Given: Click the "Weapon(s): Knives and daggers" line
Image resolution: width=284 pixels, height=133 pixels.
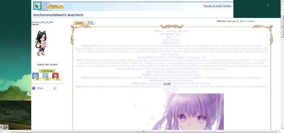Looking at the screenshot, I should pyautogui.click(x=171, y=81).
